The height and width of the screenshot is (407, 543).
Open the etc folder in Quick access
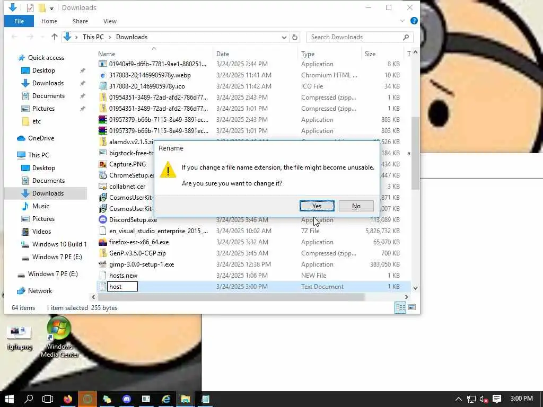coord(37,121)
